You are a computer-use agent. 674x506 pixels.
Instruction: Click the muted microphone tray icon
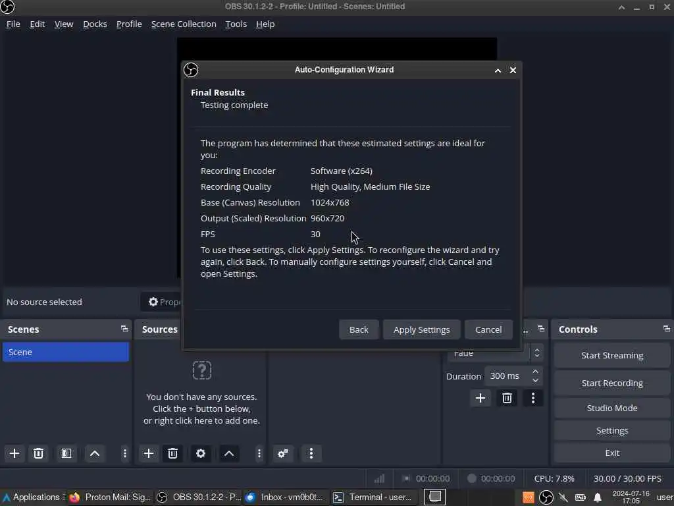pos(563,497)
